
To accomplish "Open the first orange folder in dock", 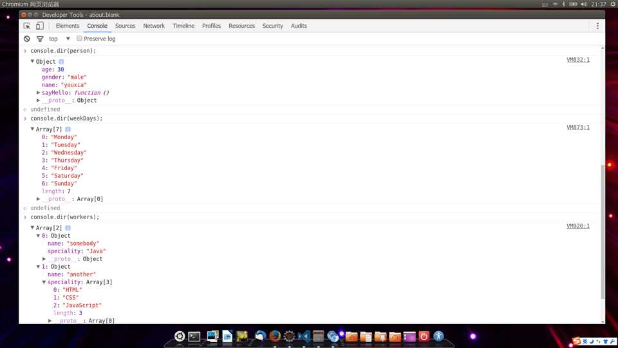I will pos(351,336).
